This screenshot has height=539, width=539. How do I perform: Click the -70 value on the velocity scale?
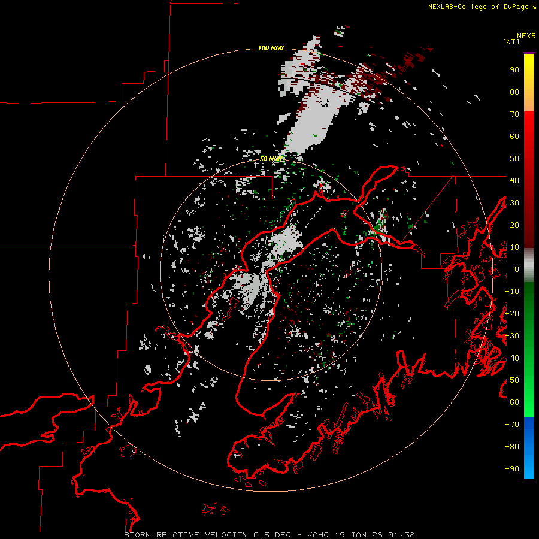(x=512, y=425)
